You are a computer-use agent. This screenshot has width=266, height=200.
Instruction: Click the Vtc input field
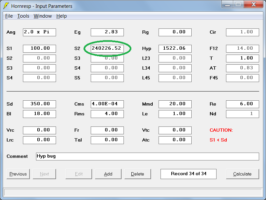point(175,130)
